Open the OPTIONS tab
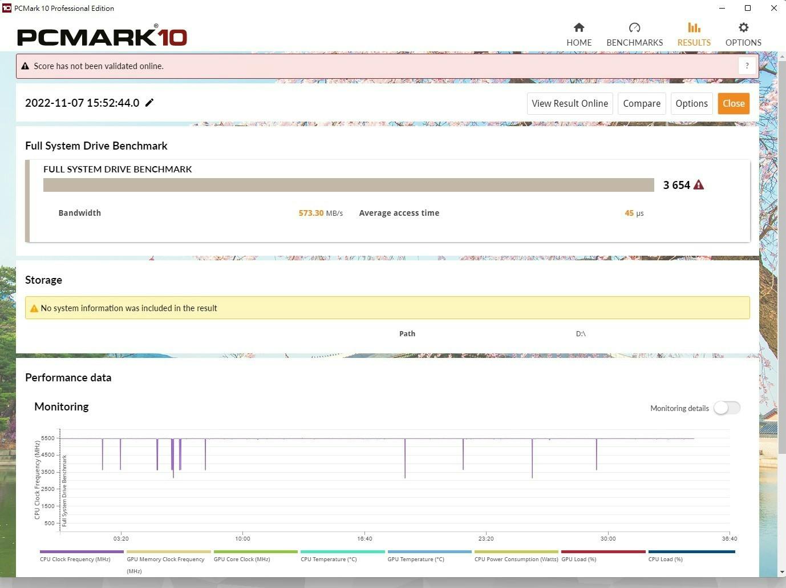Image resolution: width=786 pixels, height=588 pixels. 743,35
